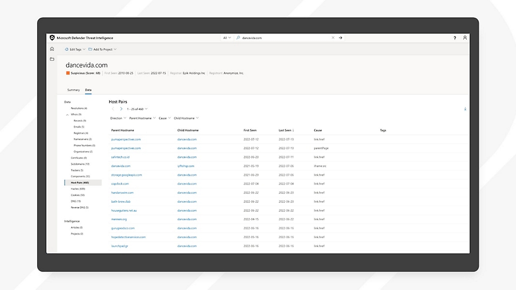Screen dimensions: 516x290
Task: Open the safintech.co.id parent hostname link
Action: 120,157
